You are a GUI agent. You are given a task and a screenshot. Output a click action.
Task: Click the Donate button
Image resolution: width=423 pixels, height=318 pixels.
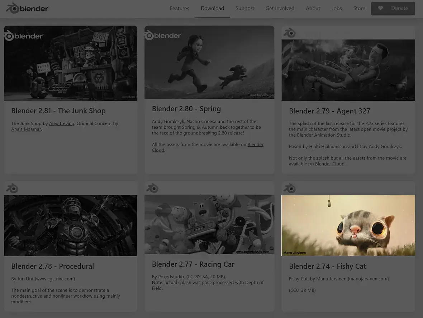coord(393,8)
